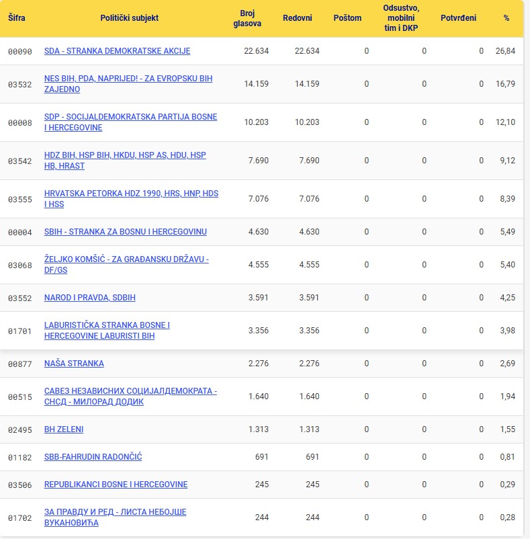
Task: Open За Правду и Ред party link
Action: tap(115, 517)
